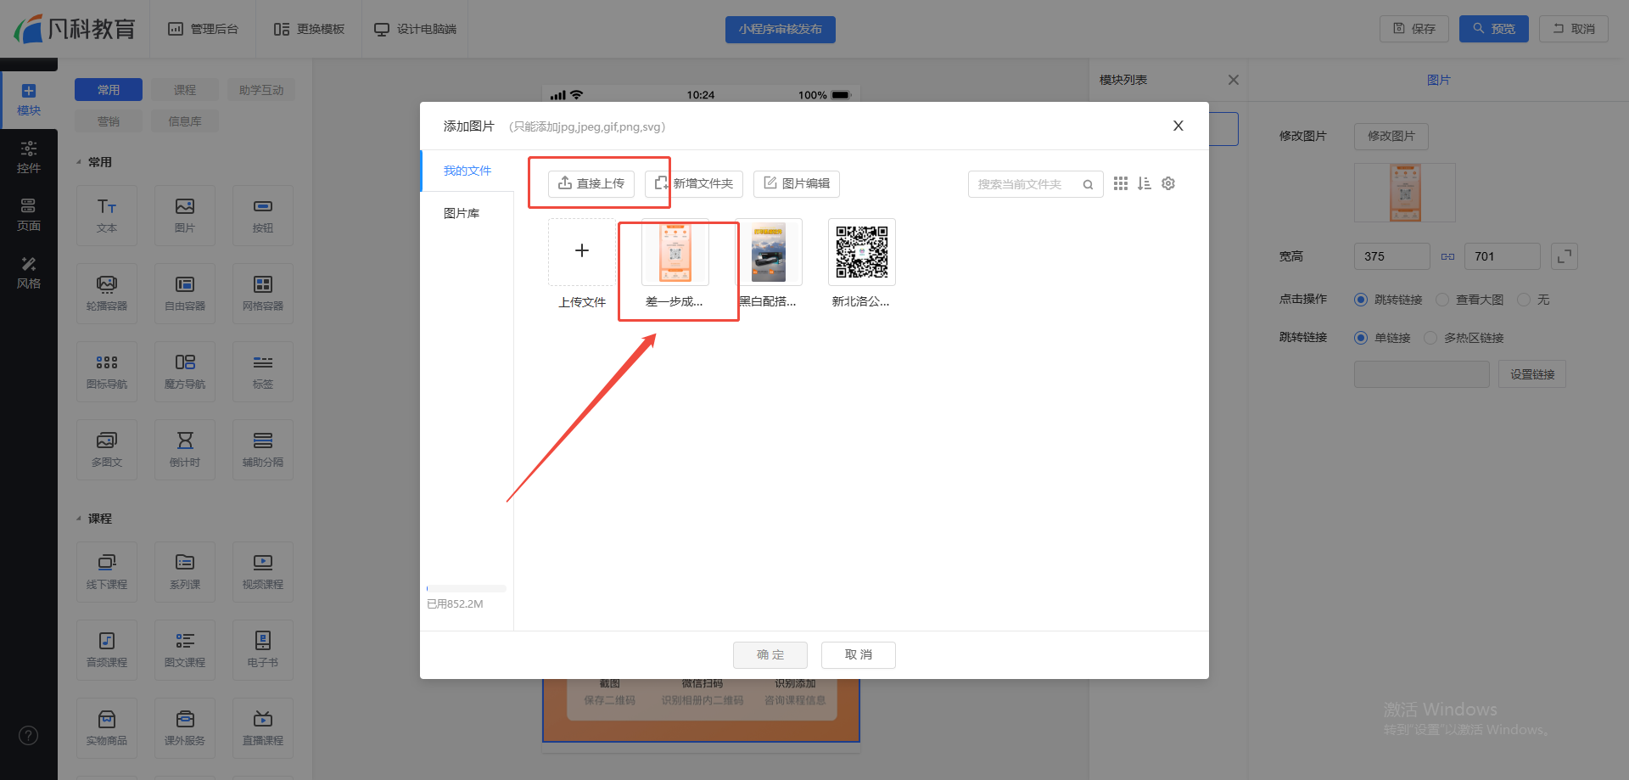Switch to grid view icon in dialog toolbar
The width and height of the screenshot is (1629, 780).
[1120, 183]
